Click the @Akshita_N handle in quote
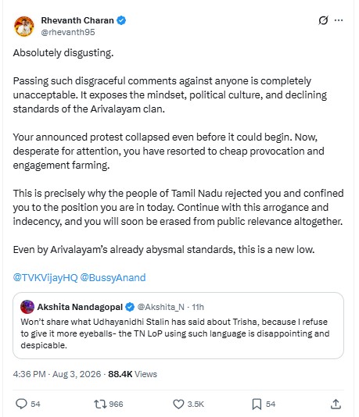 coord(161,307)
